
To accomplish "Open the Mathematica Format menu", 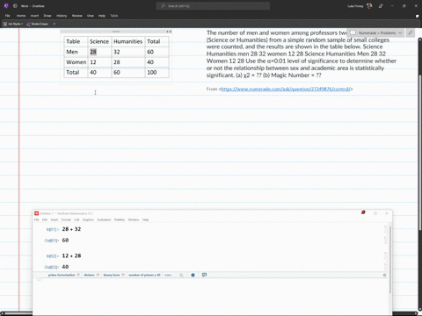I will coord(66,219).
